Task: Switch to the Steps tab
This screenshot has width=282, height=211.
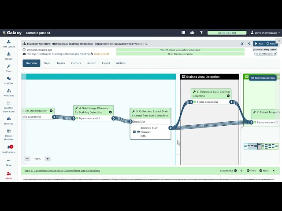Action: pyautogui.click(x=47, y=63)
